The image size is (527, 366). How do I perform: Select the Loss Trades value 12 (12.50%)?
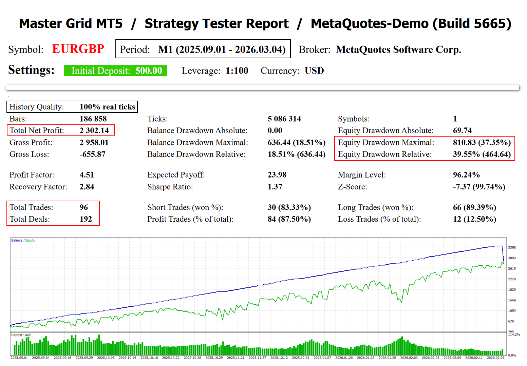475,219
